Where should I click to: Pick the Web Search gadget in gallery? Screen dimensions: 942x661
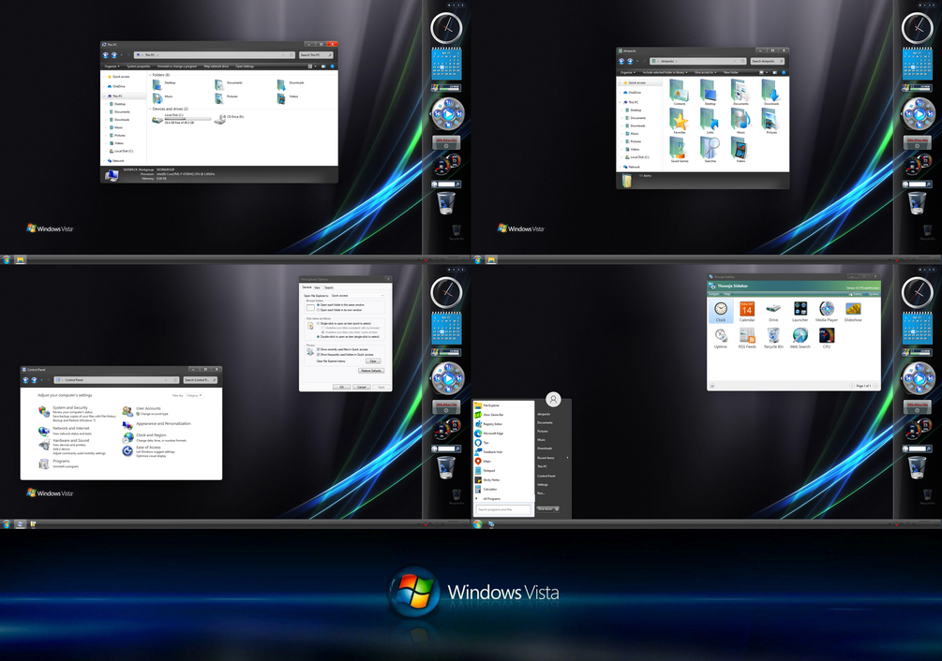tap(800, 338)
